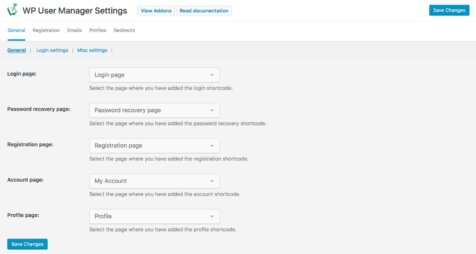Open the Login settings sub-section link
Viewport: 476px width, 254px height.
point(52,50)
